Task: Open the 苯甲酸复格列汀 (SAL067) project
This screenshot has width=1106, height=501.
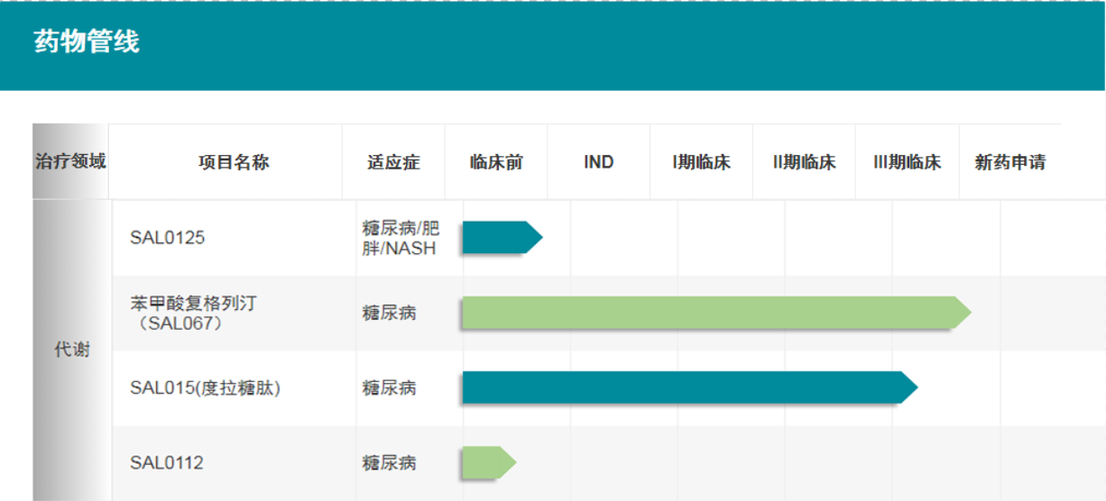Action: [193, 313]
